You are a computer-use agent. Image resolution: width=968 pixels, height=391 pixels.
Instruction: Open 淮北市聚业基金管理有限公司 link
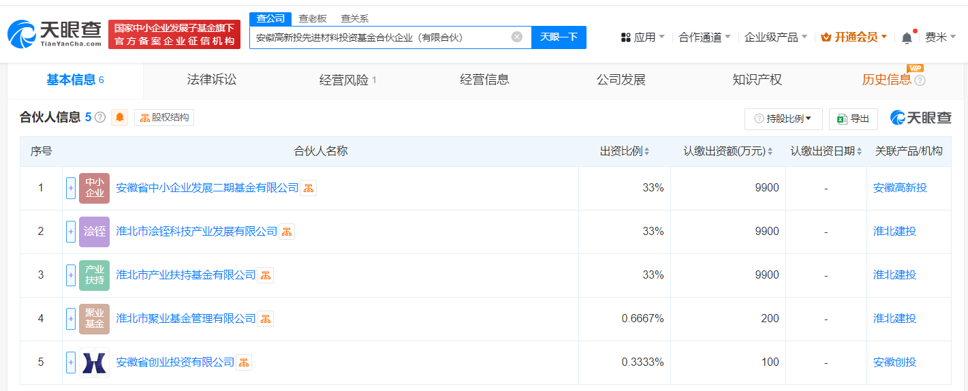[186, 319]
